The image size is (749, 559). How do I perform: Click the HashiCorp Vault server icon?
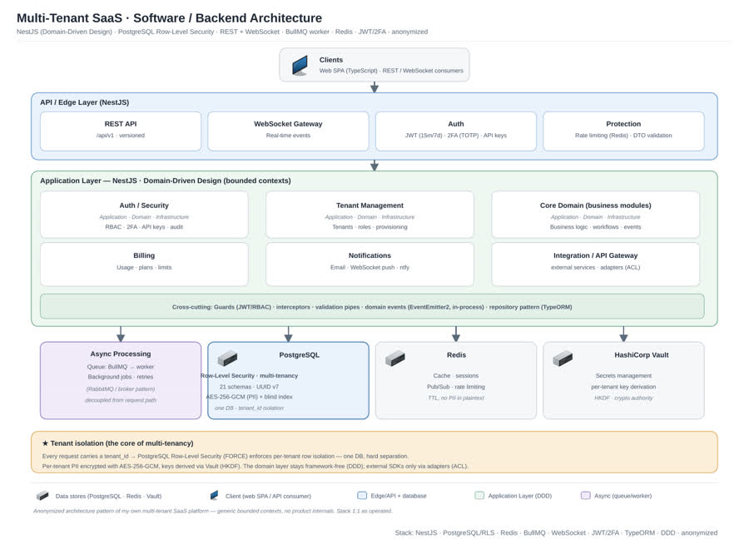[x=563, y=358]
